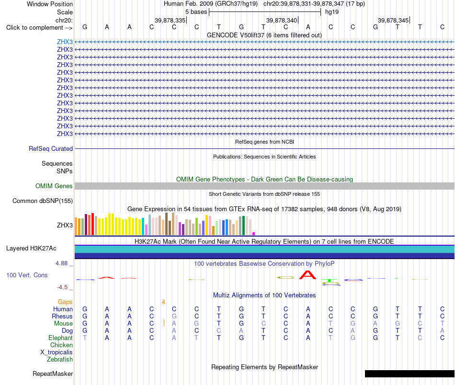Click the 39,878,340 position marker
Screen dimensions: 455x385
(282, 20)
